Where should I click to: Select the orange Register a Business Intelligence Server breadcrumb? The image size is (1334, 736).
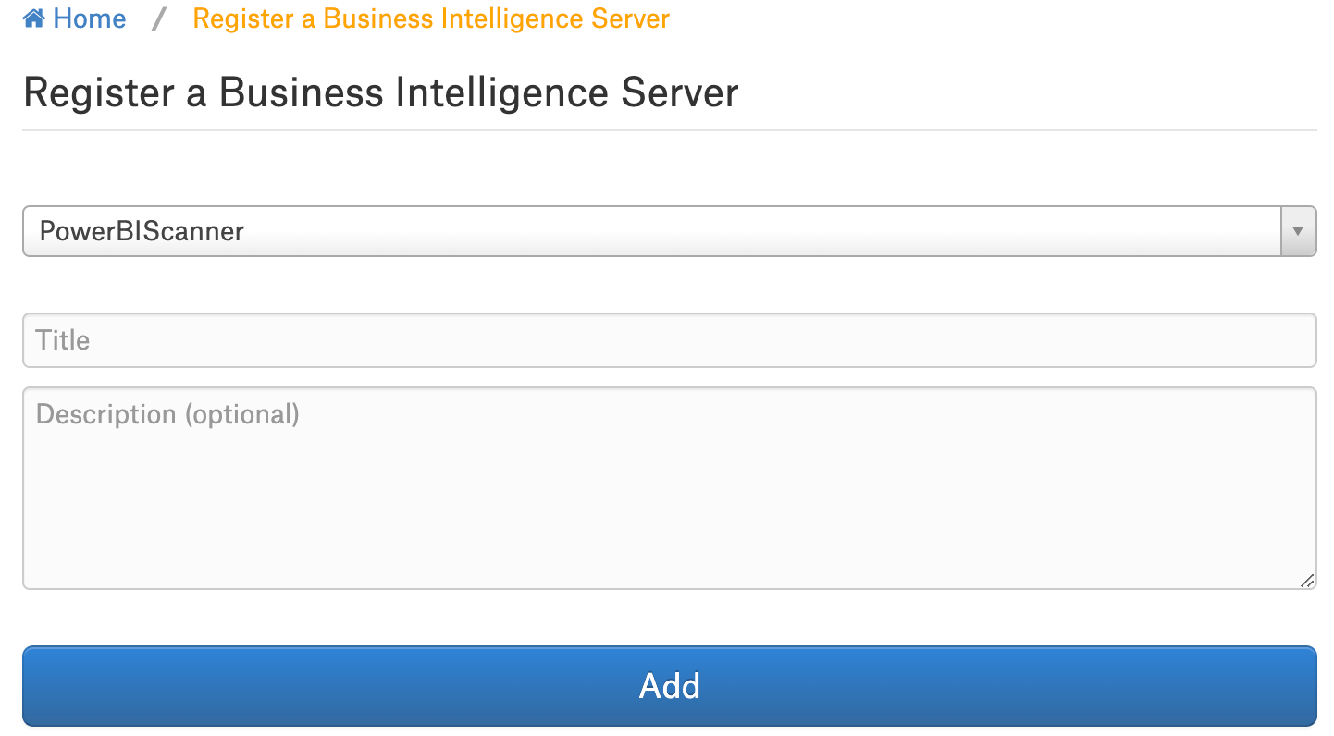(x=431, y=18)
